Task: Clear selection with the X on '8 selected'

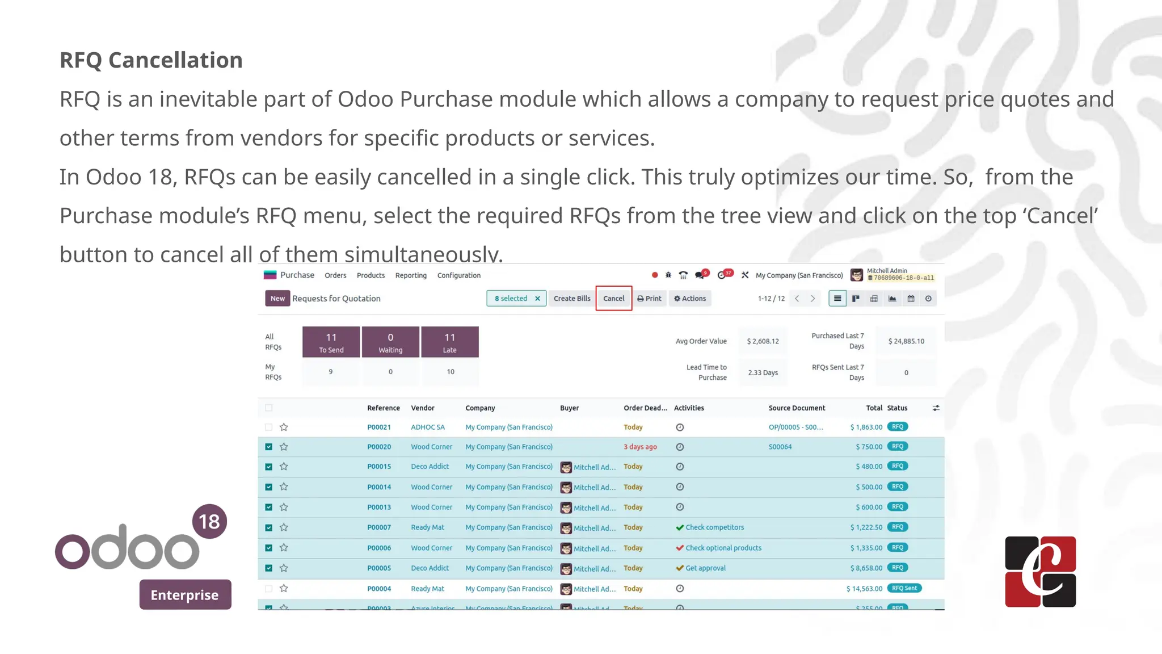Action: pyautogui.click(x=537, y=299)
